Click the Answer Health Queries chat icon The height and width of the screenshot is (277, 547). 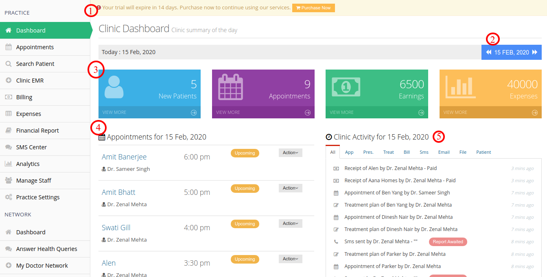click(x=8, y=249)
